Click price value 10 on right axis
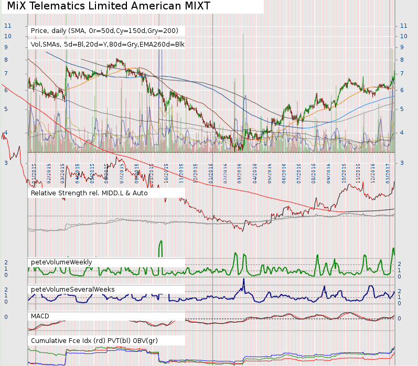This screenshot has width=418, height=366. coord(404,36)
